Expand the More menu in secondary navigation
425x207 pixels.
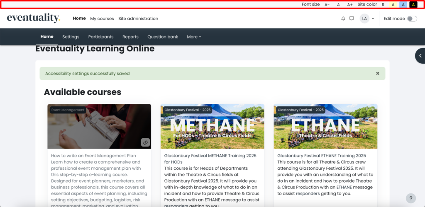(x=194, y=37)
